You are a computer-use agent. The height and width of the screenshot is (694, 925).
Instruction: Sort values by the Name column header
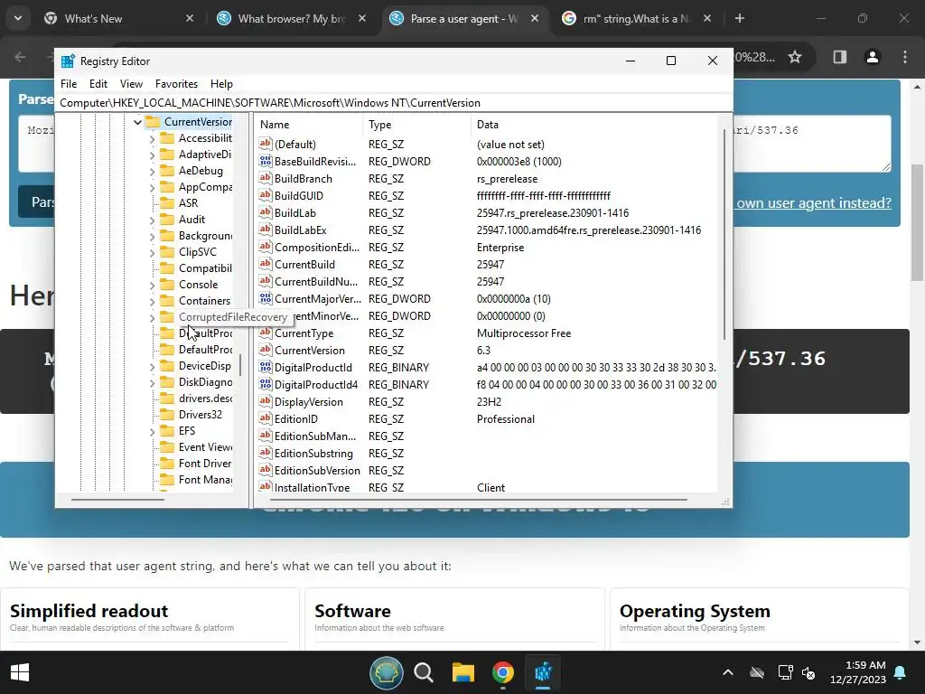(309, 125)
